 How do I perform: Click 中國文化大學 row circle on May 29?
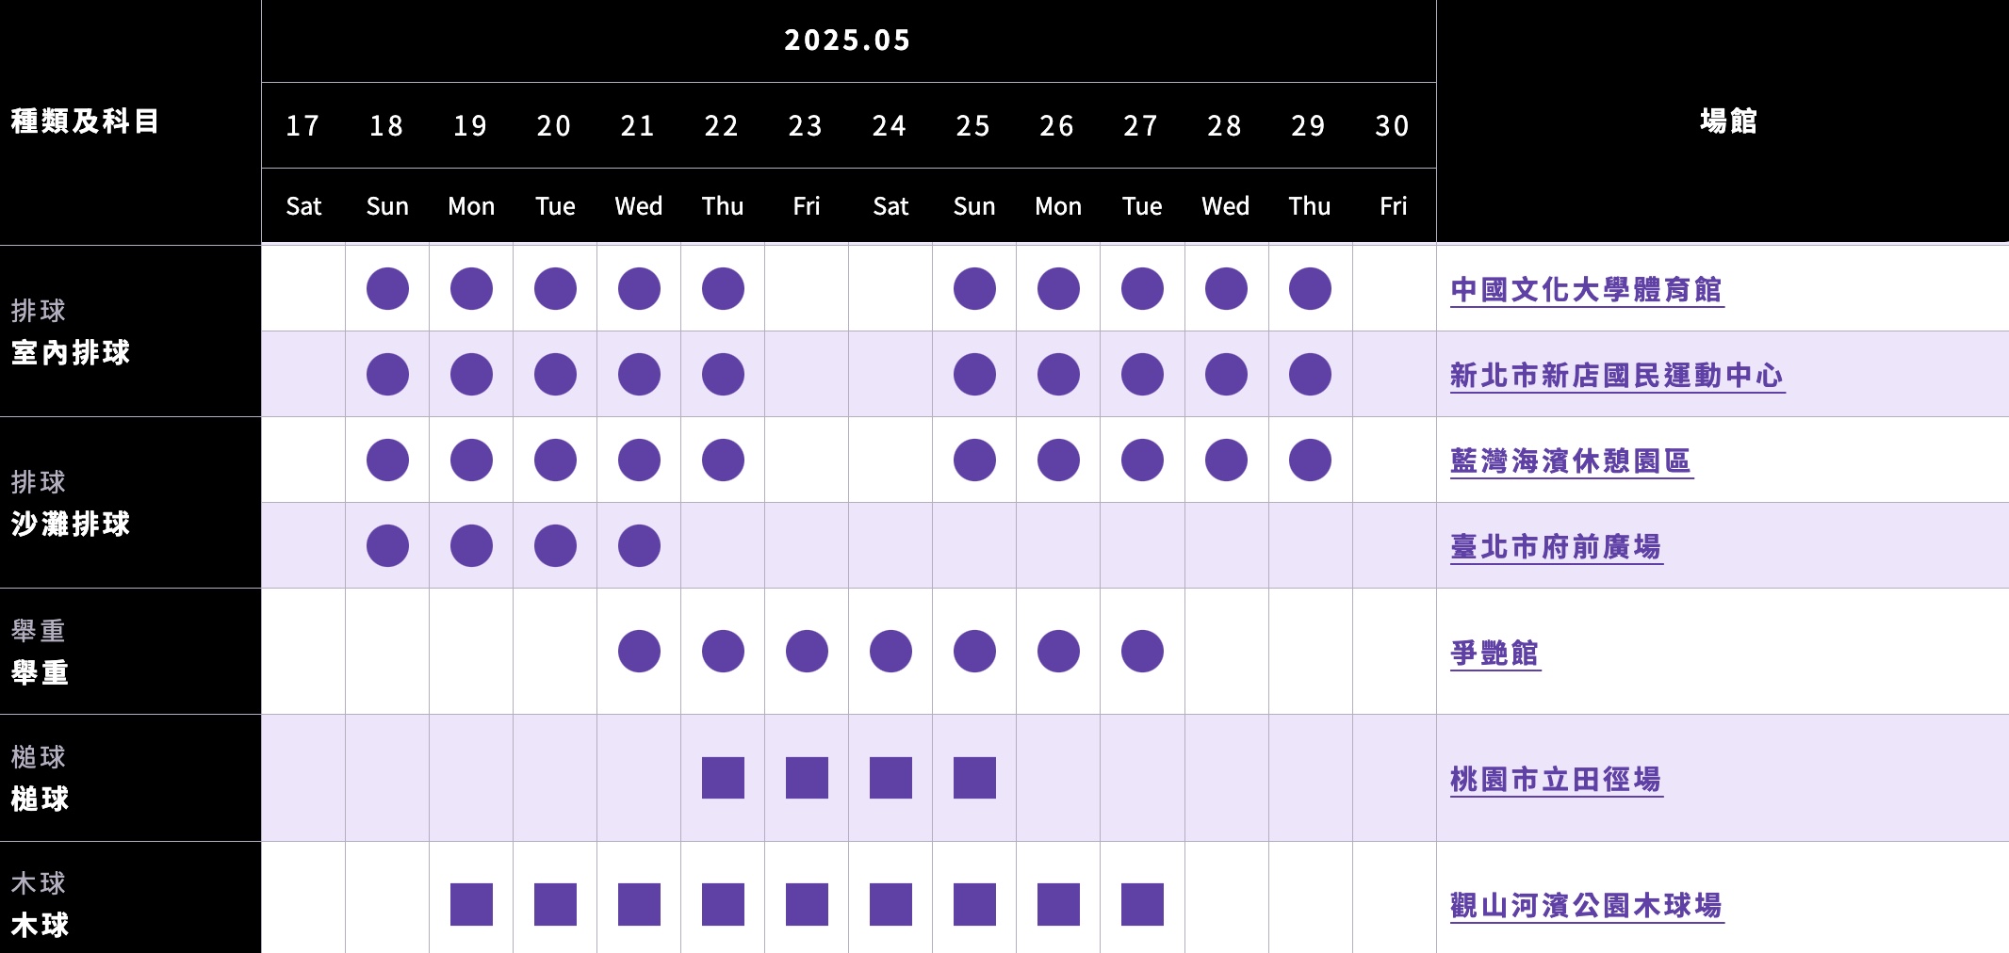[x=1310, y=288]
